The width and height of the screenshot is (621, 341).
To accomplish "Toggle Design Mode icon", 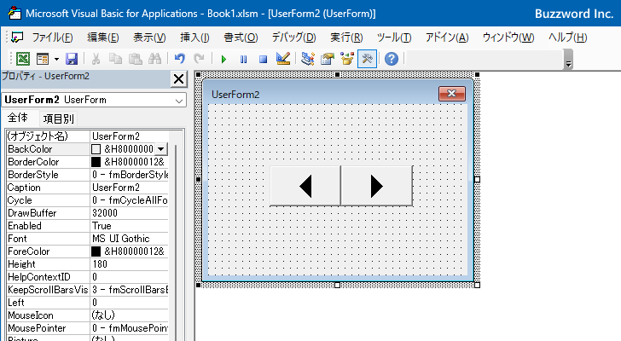I will coord(283,60).
